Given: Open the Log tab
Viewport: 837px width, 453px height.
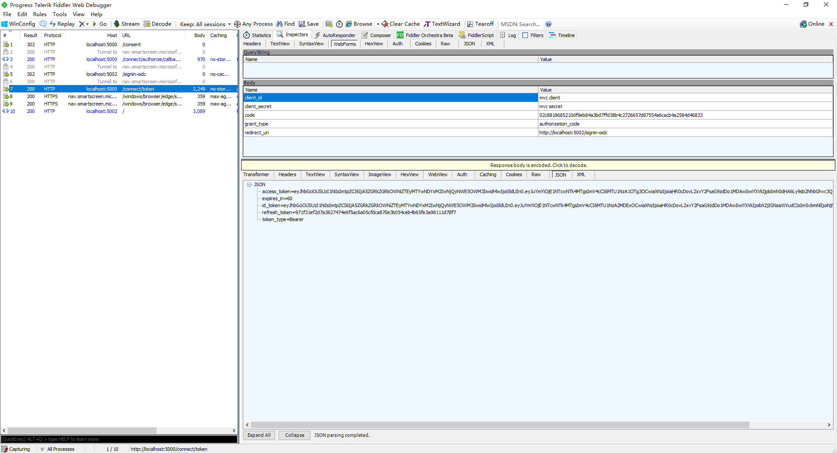Looking at the screenshot, I should pos(508,35).
